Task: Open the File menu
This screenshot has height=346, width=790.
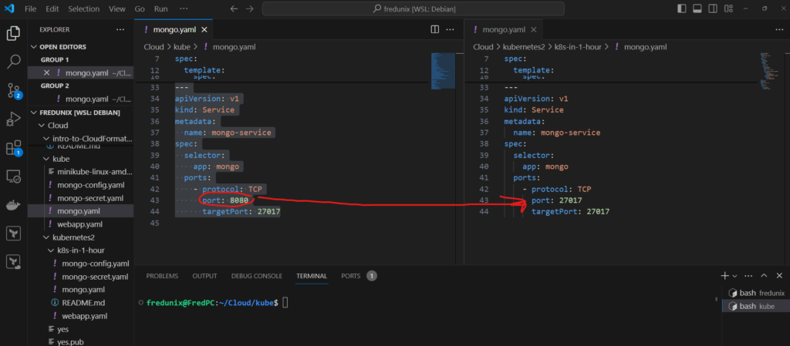Action: click(30, 9)
